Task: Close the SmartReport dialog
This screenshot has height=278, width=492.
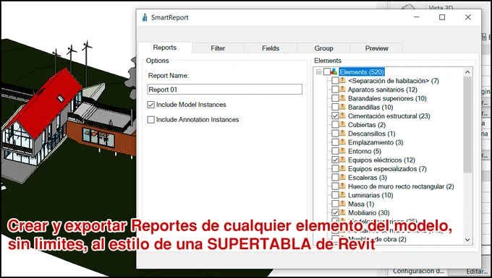Action: coord(468,17)
